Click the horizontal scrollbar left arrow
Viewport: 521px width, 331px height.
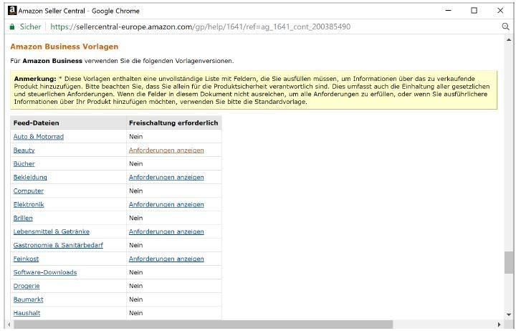pyautogui.click(x=9, y=325)
